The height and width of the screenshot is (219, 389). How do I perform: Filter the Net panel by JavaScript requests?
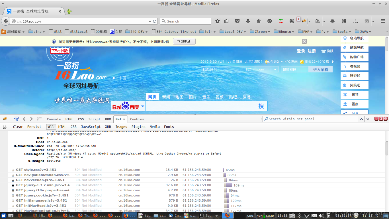pyautogui.click(x=91, y=127)
